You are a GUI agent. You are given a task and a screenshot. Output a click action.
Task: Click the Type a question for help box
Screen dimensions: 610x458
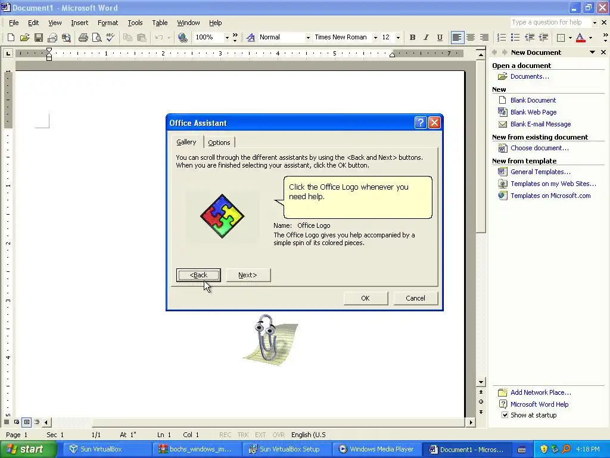(x=551, y=22)
